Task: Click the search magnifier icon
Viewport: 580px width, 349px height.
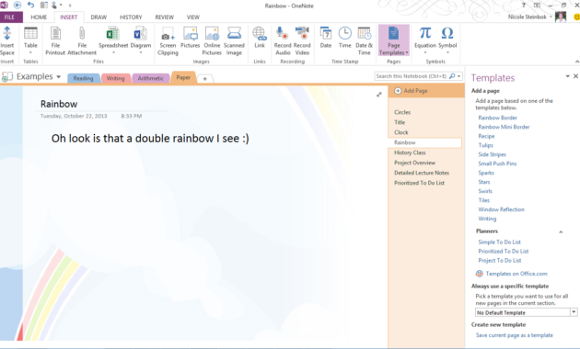Action: (x=452, y=76)
